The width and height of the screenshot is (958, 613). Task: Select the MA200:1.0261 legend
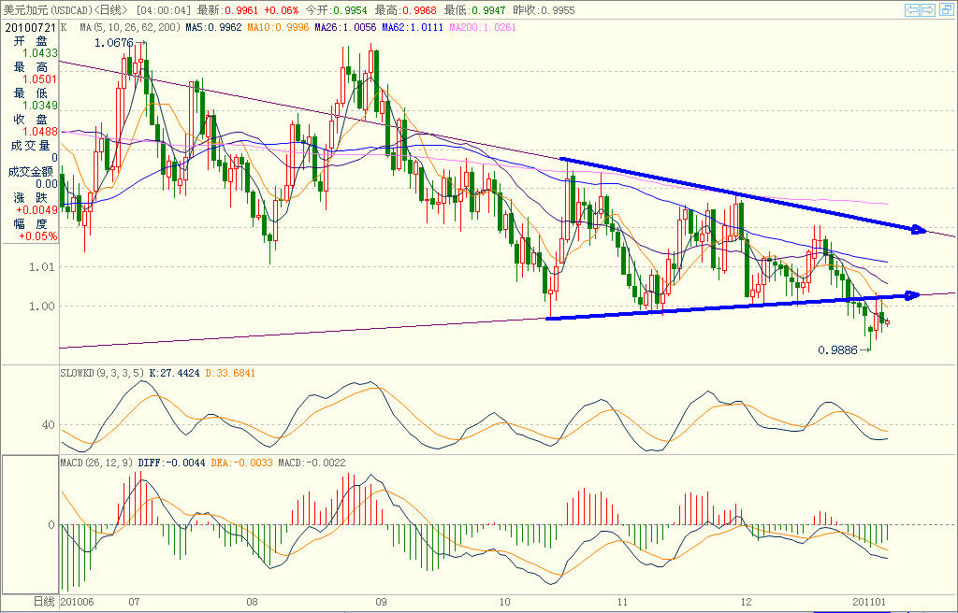pos(483,27)
